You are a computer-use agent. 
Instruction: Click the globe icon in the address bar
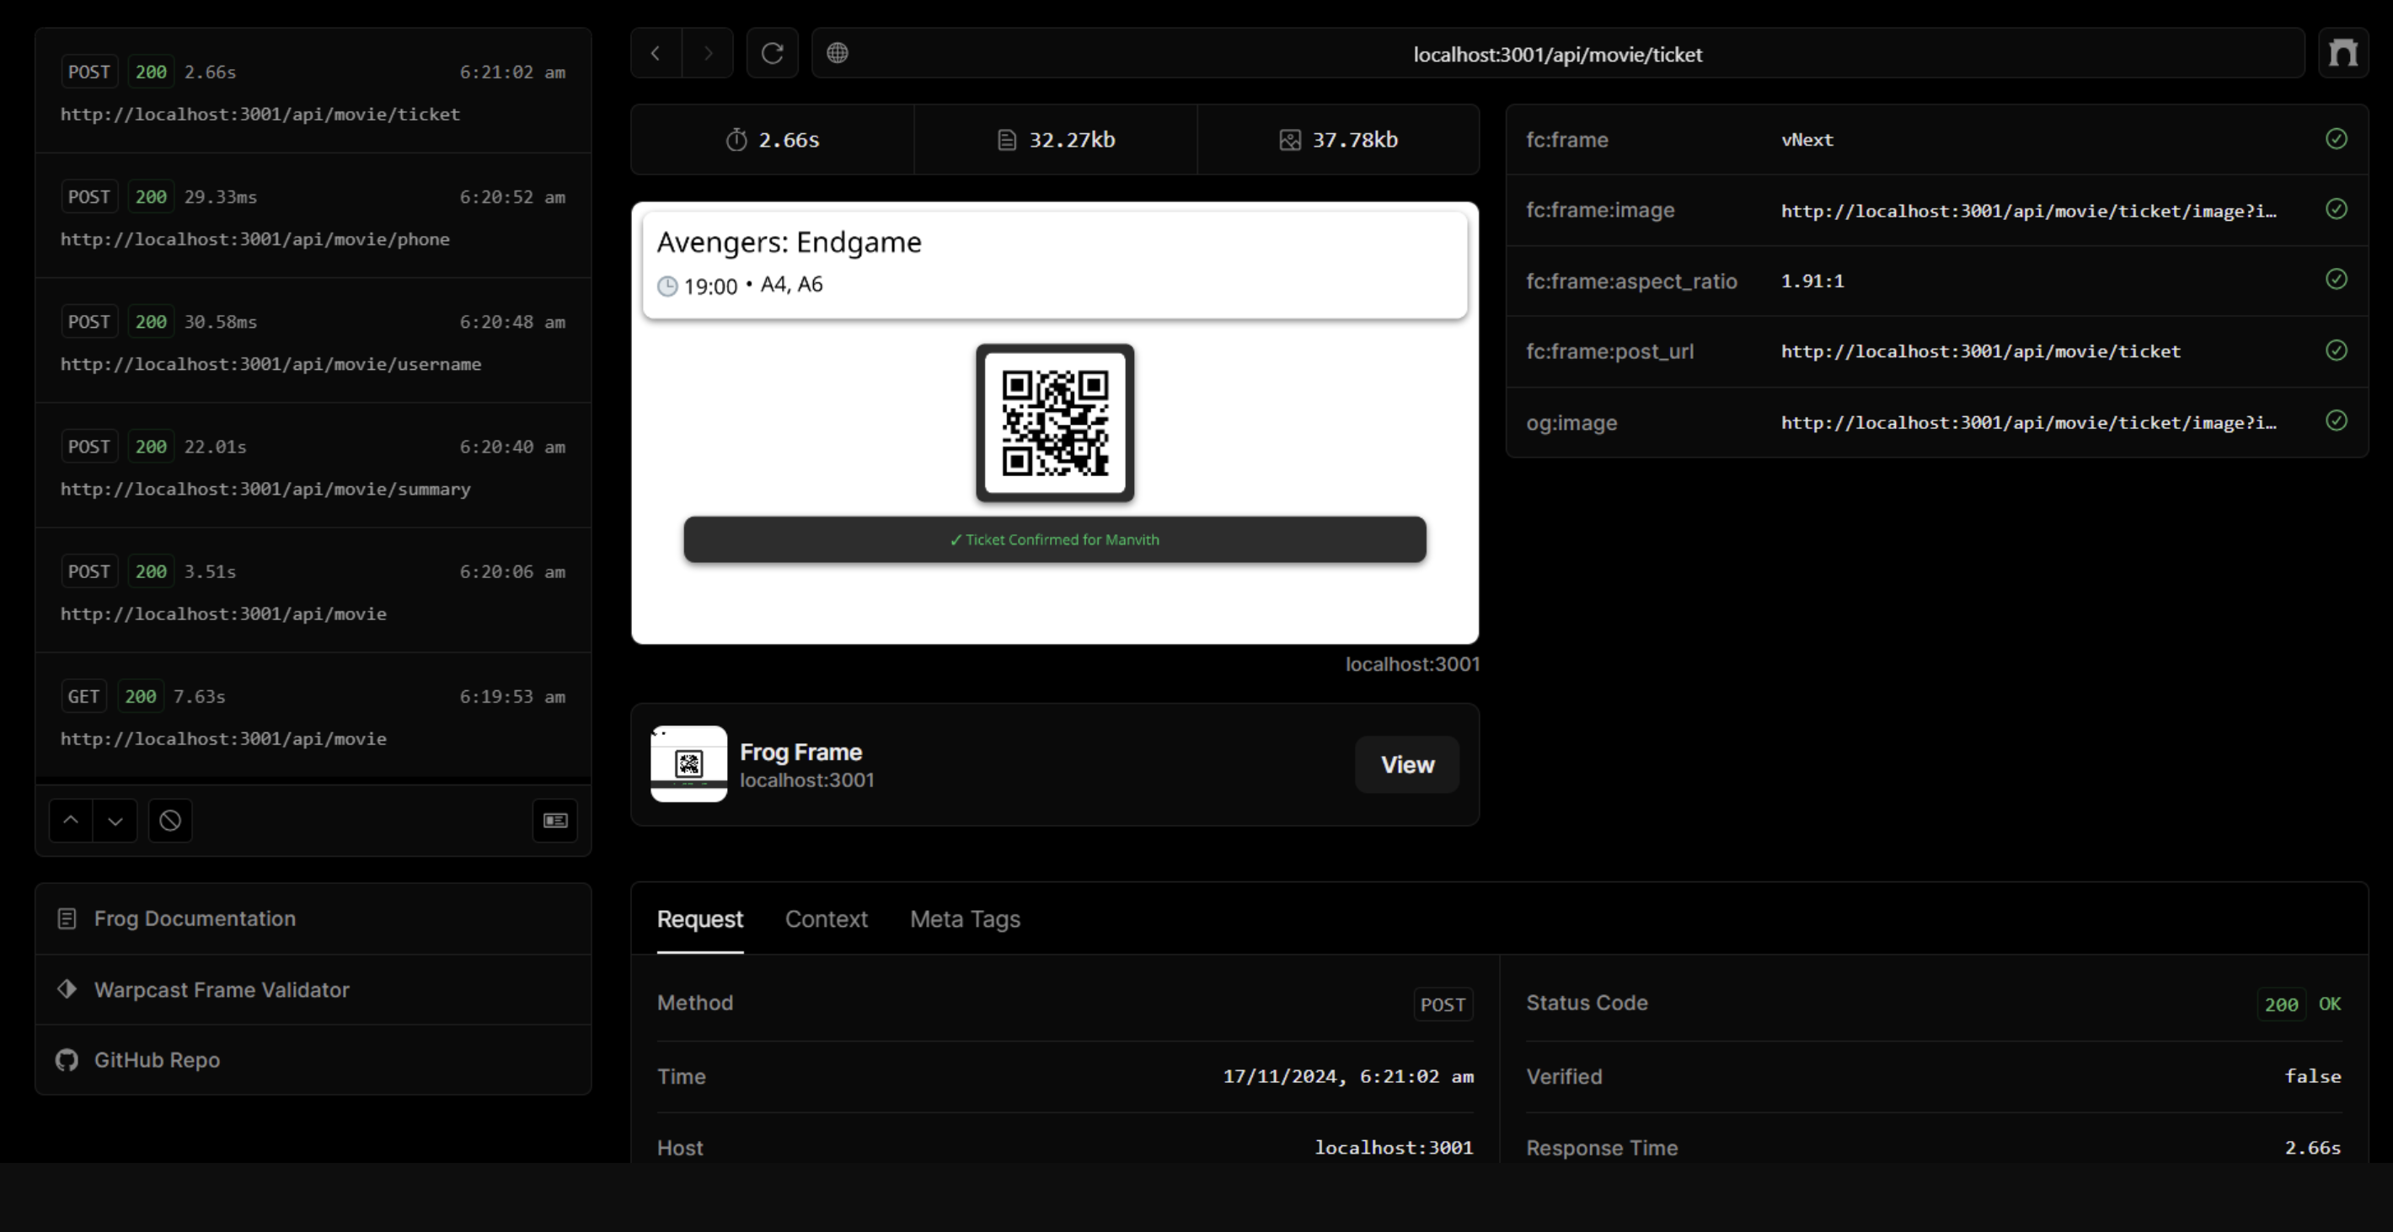coord(837,53)
